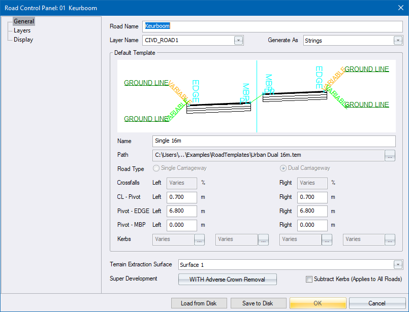
Task: Select the General tree item
Action: [23, 21]
